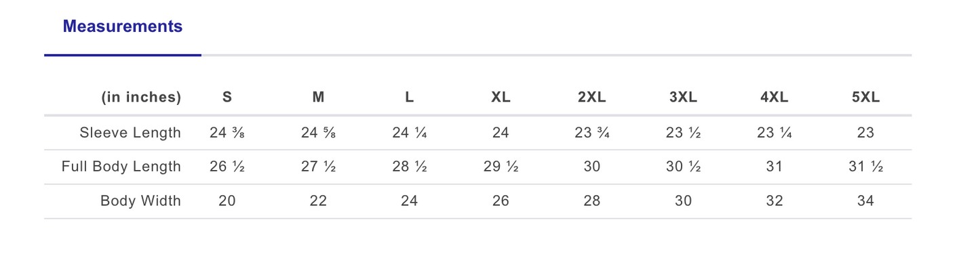980x275 pixels.
Task: Click the 5XL body width value 34
Action: tap(865, 201)
